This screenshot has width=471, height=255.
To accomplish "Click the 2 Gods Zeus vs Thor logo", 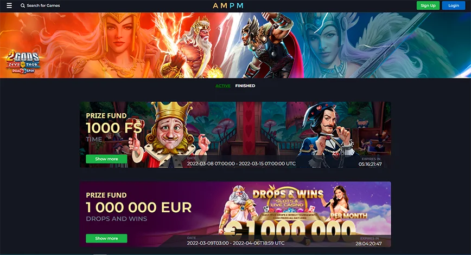I will [23, 62].
